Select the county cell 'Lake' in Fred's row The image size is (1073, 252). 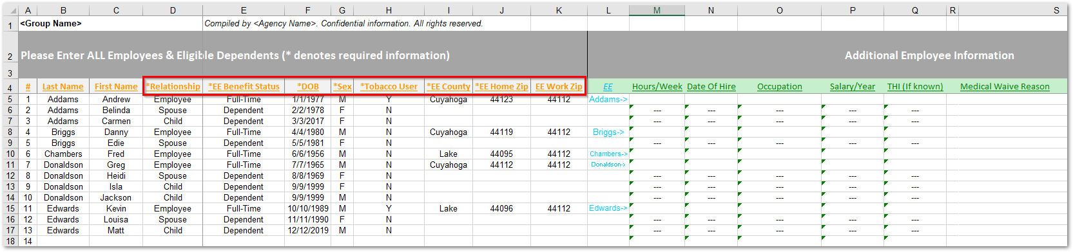[449, 154]
